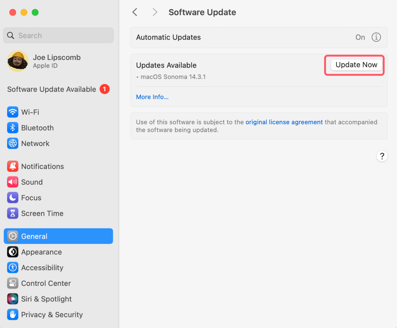This screenshot has width=397, height=328.
Task: Click the Update Now button
Action: (x=356, y=65)
